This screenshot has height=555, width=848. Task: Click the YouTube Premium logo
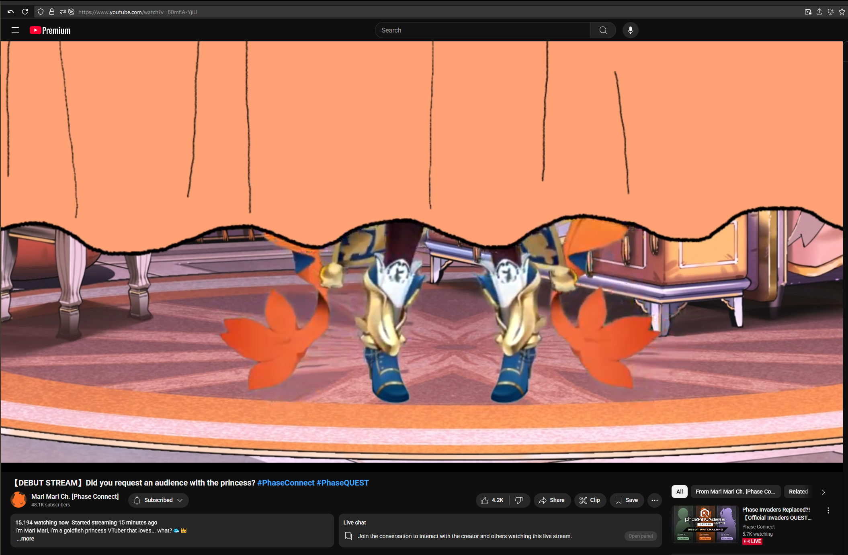(x=50, y=31)
